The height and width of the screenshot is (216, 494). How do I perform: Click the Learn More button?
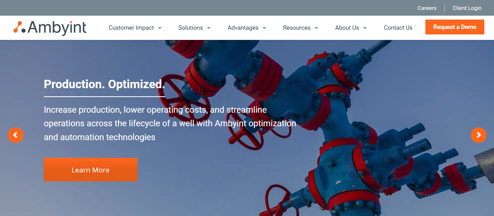[91, 170]
